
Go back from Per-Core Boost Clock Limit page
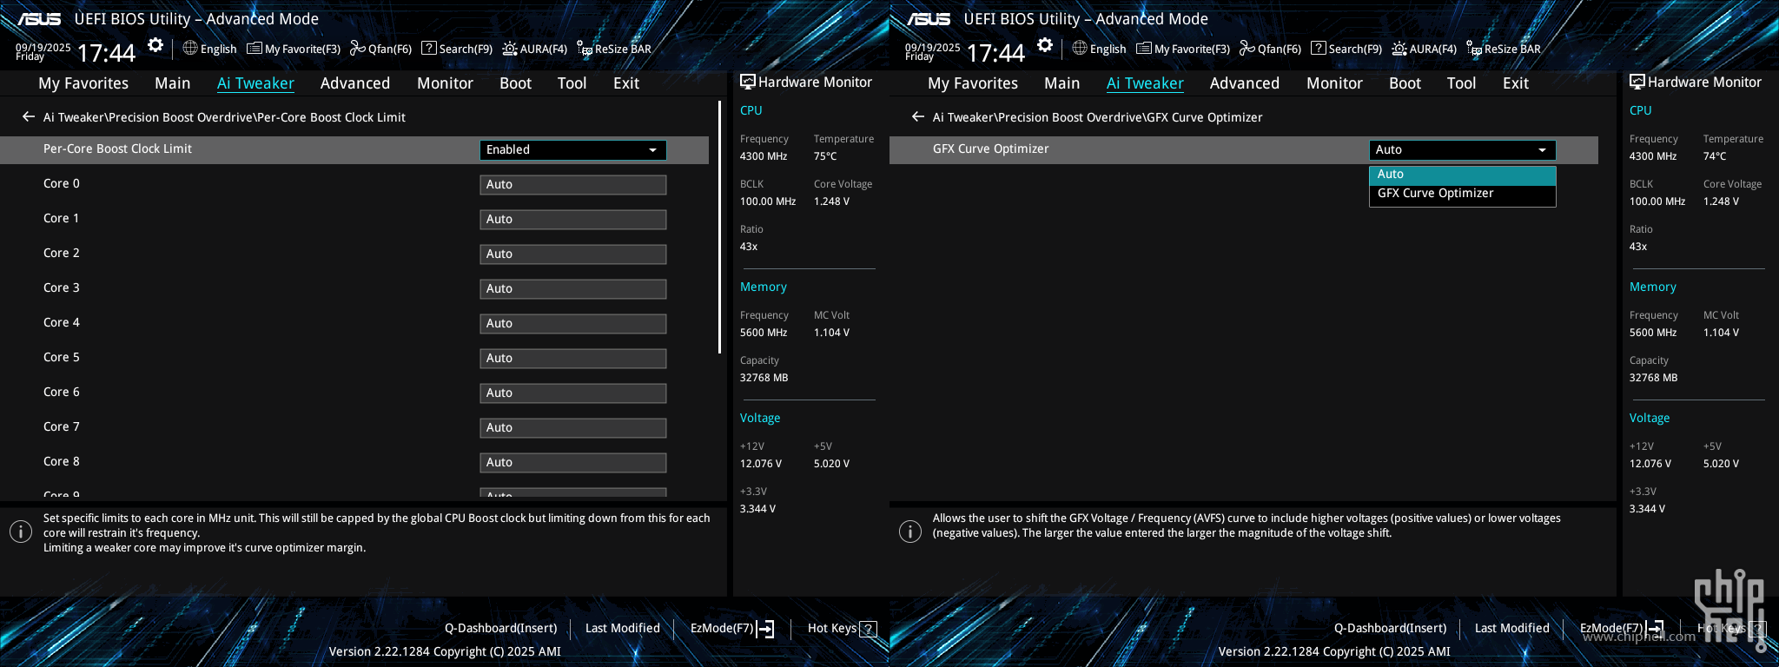click(29, 116)
